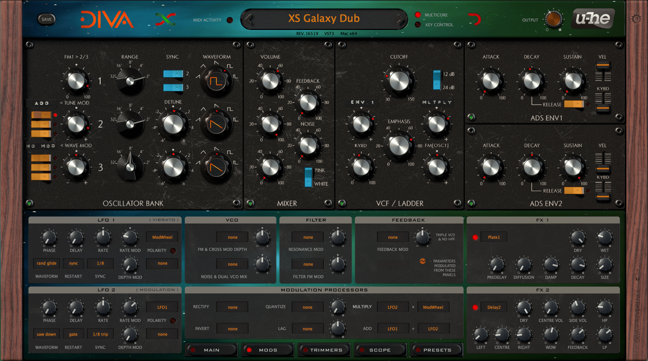This screenshot has height=361, width=648.
Task: Open LFO 2 waveform 'saw down' selector
Action: coord(47,334)
